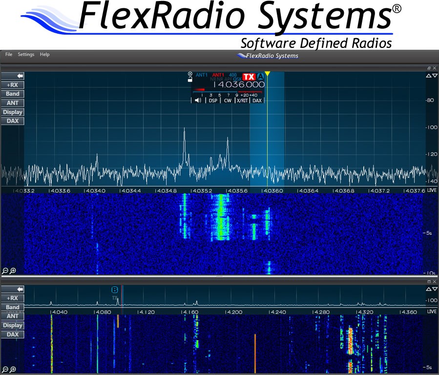This screenshot has width=439, height=375.
Task: Close the upper panadapter with the X
Action: [x=435, y=68]
